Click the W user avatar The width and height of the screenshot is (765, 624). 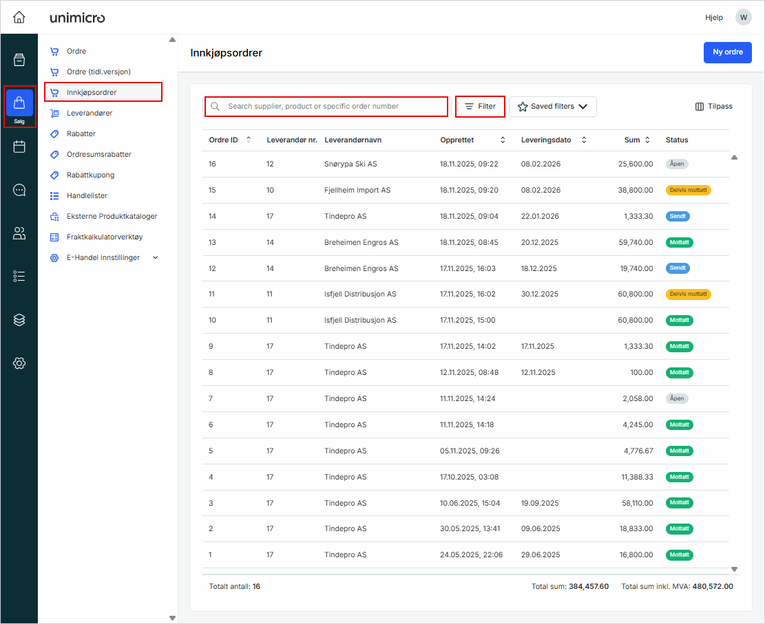[x=743, y=17]
